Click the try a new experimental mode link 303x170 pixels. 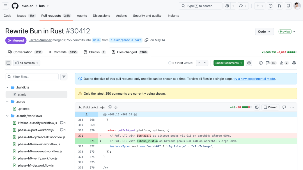[254, 79]
